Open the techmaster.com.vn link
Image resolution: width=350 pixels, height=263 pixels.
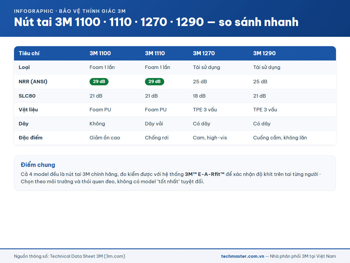(243, 256)
